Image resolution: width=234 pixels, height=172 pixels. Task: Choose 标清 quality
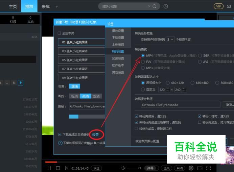75,96
